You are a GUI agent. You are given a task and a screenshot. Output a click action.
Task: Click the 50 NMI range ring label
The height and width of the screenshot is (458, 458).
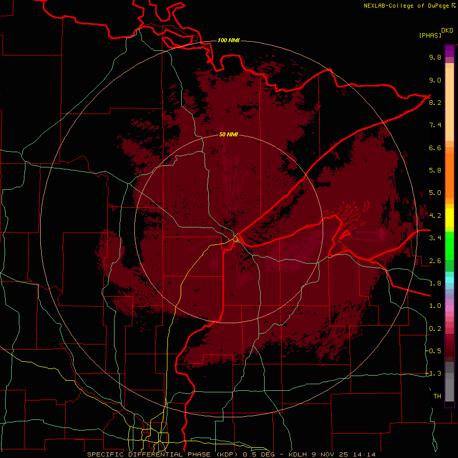pos(228,134)
